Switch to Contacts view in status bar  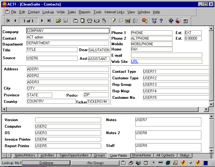pyautogui.click(x=123, y=163)
